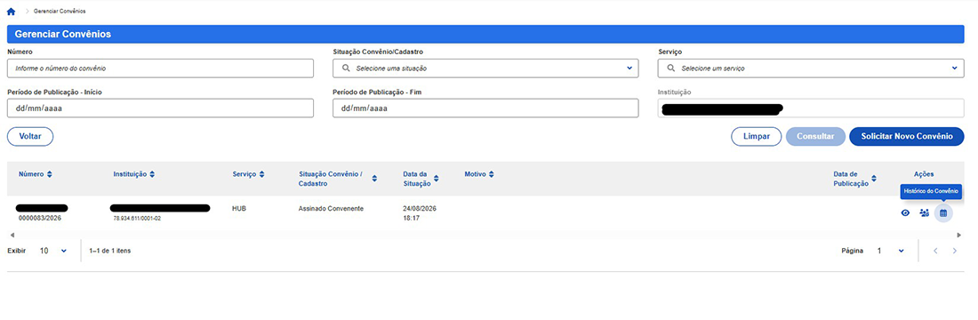
Task: Open the Serviço selection dropdown
Action: tap(812, 68)
